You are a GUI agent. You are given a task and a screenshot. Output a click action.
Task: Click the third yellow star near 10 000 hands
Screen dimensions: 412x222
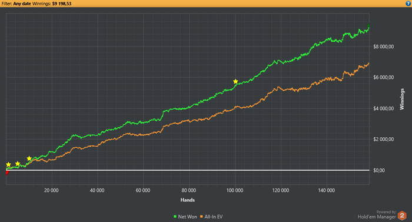click(29, 158)
